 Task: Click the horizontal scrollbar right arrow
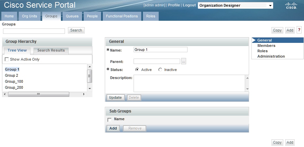(84, 94)
